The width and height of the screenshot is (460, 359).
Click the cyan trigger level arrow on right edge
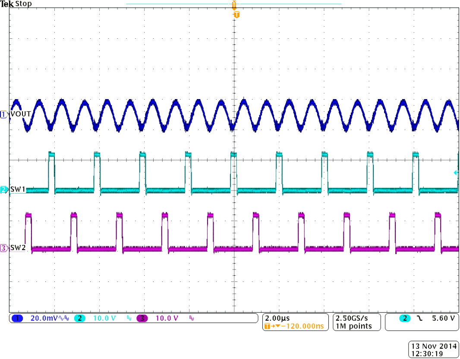[x=455, y=173]
